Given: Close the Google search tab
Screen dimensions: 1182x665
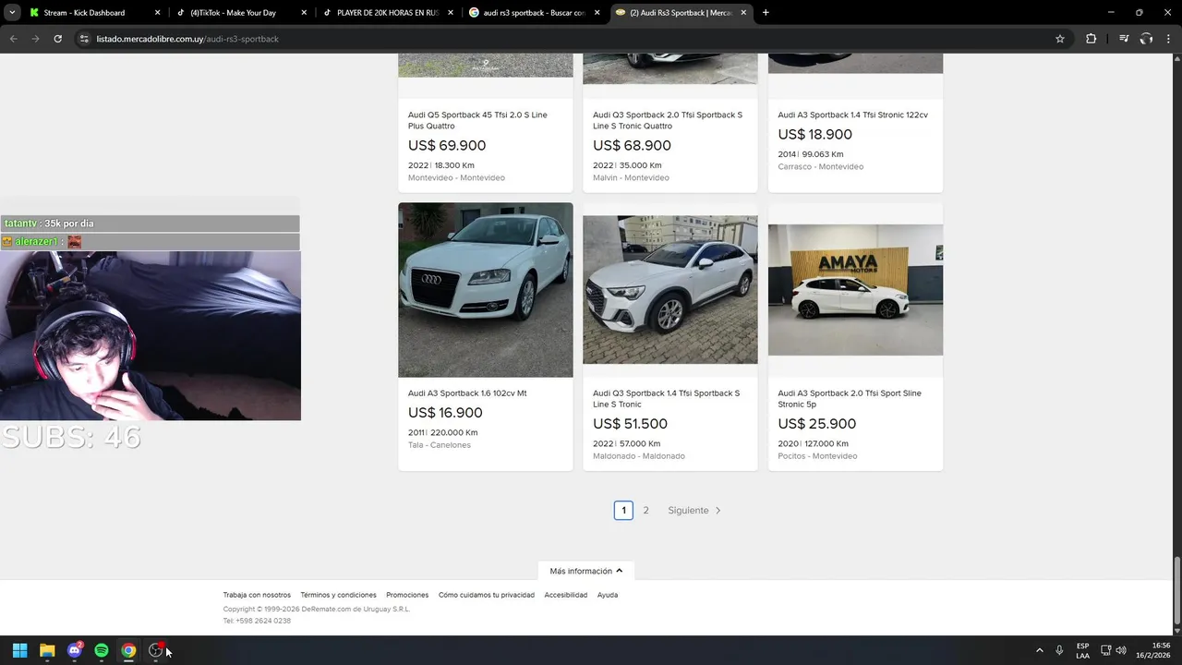Looking at the screenshot, I should [597, 13].
